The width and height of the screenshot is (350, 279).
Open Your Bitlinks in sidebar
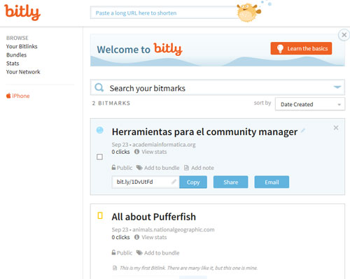pos(22,46)
